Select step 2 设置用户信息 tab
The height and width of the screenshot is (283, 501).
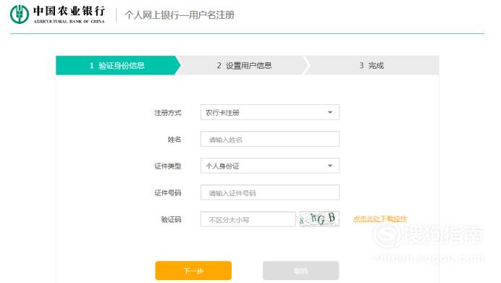[x=244, y=65]
